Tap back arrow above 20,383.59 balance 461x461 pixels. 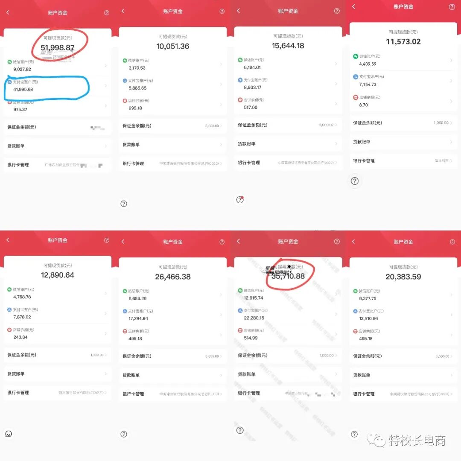353,241
